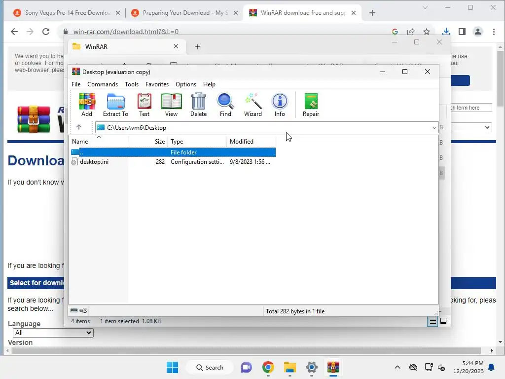Image resolution: width=505 pixels, height=379 pixels.
Task: Click the disk drive icon in WinRAR status bar
Action: pos(74,311)
